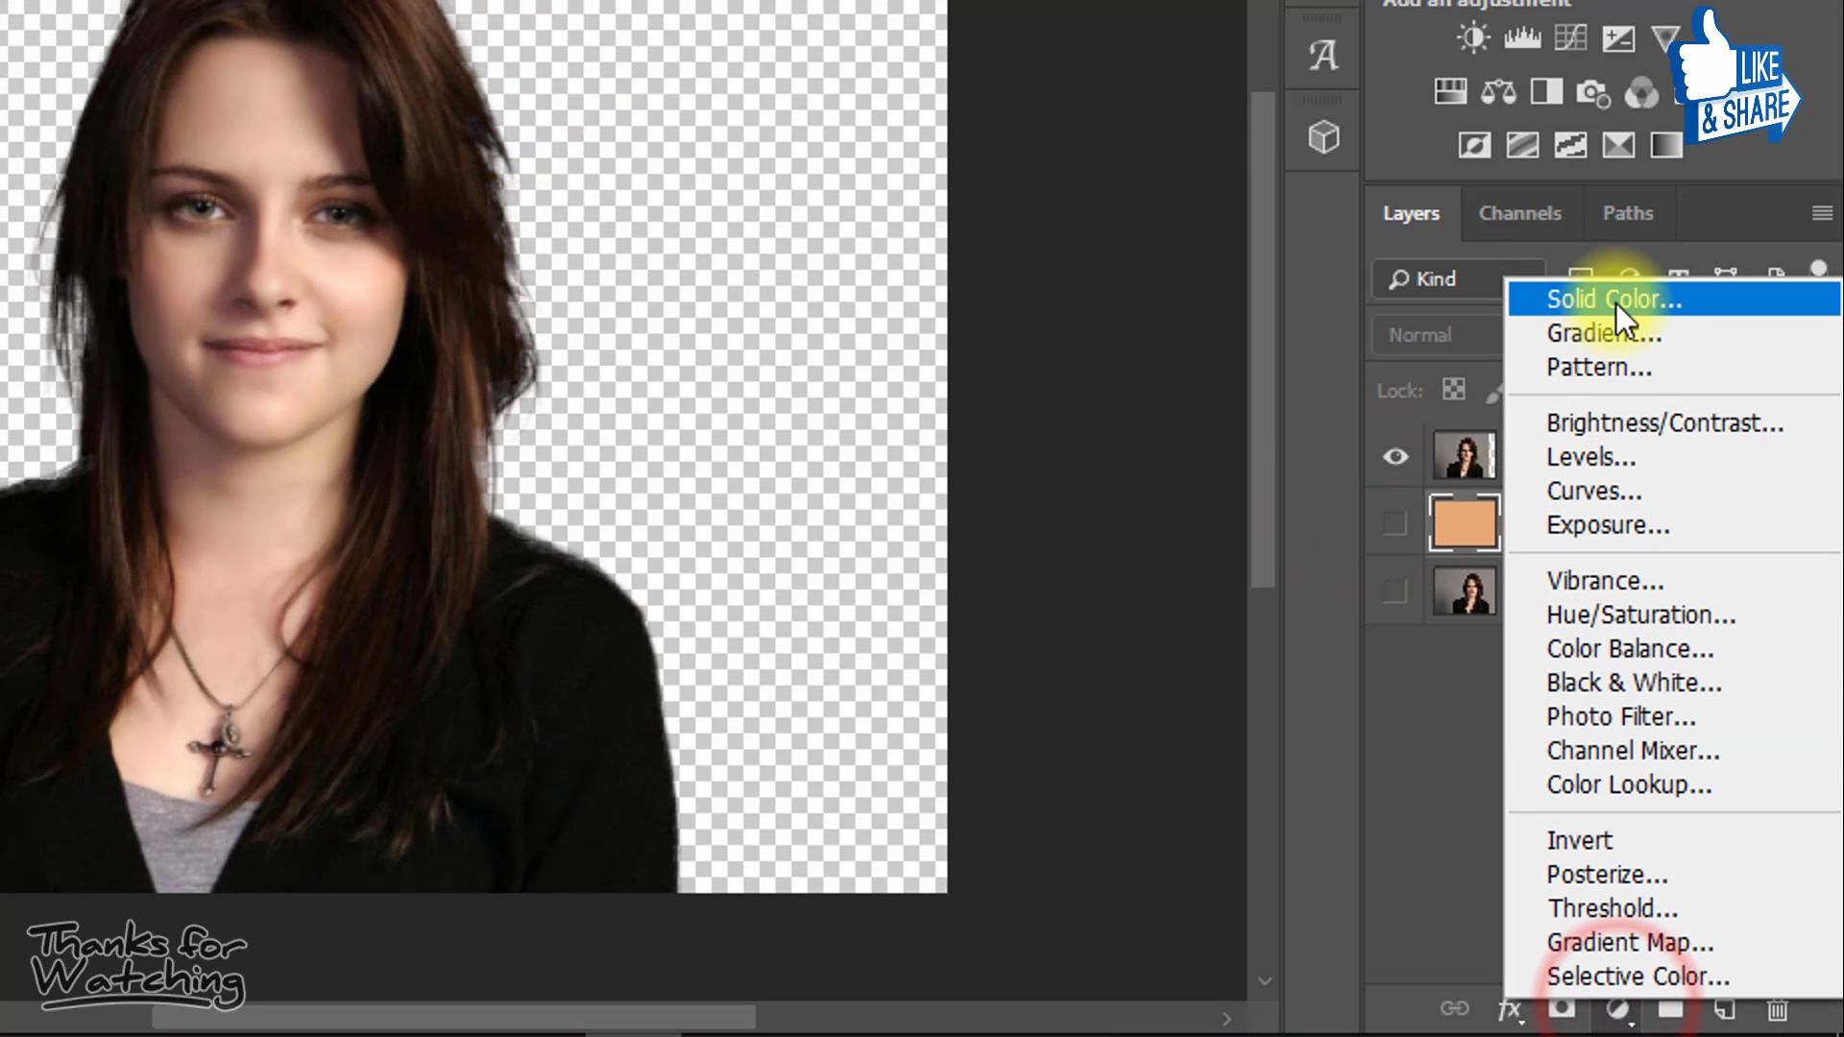Click the create new layer button

(x=1725, y=1009)
